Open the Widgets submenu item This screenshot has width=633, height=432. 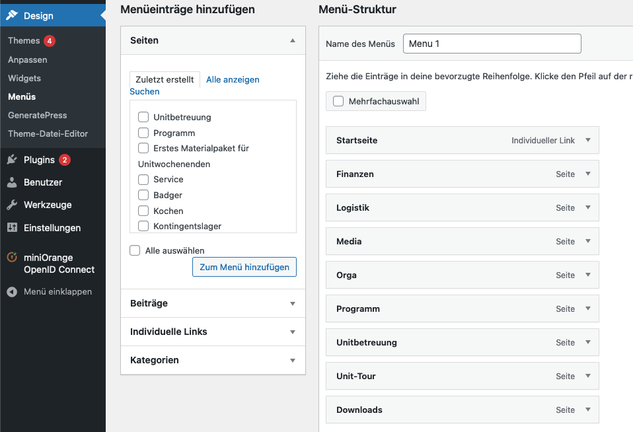click(x=24, y=78)
